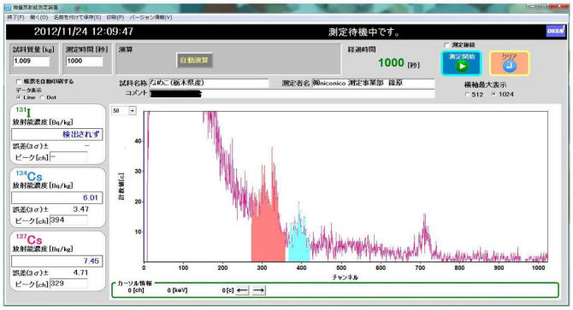Click the 試料名称 sample name field
The image size is (573, 310).
pos(209,83)
